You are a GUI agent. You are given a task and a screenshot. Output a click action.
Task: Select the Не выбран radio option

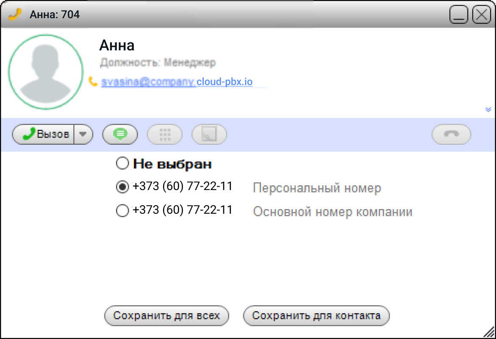point(122,163)
